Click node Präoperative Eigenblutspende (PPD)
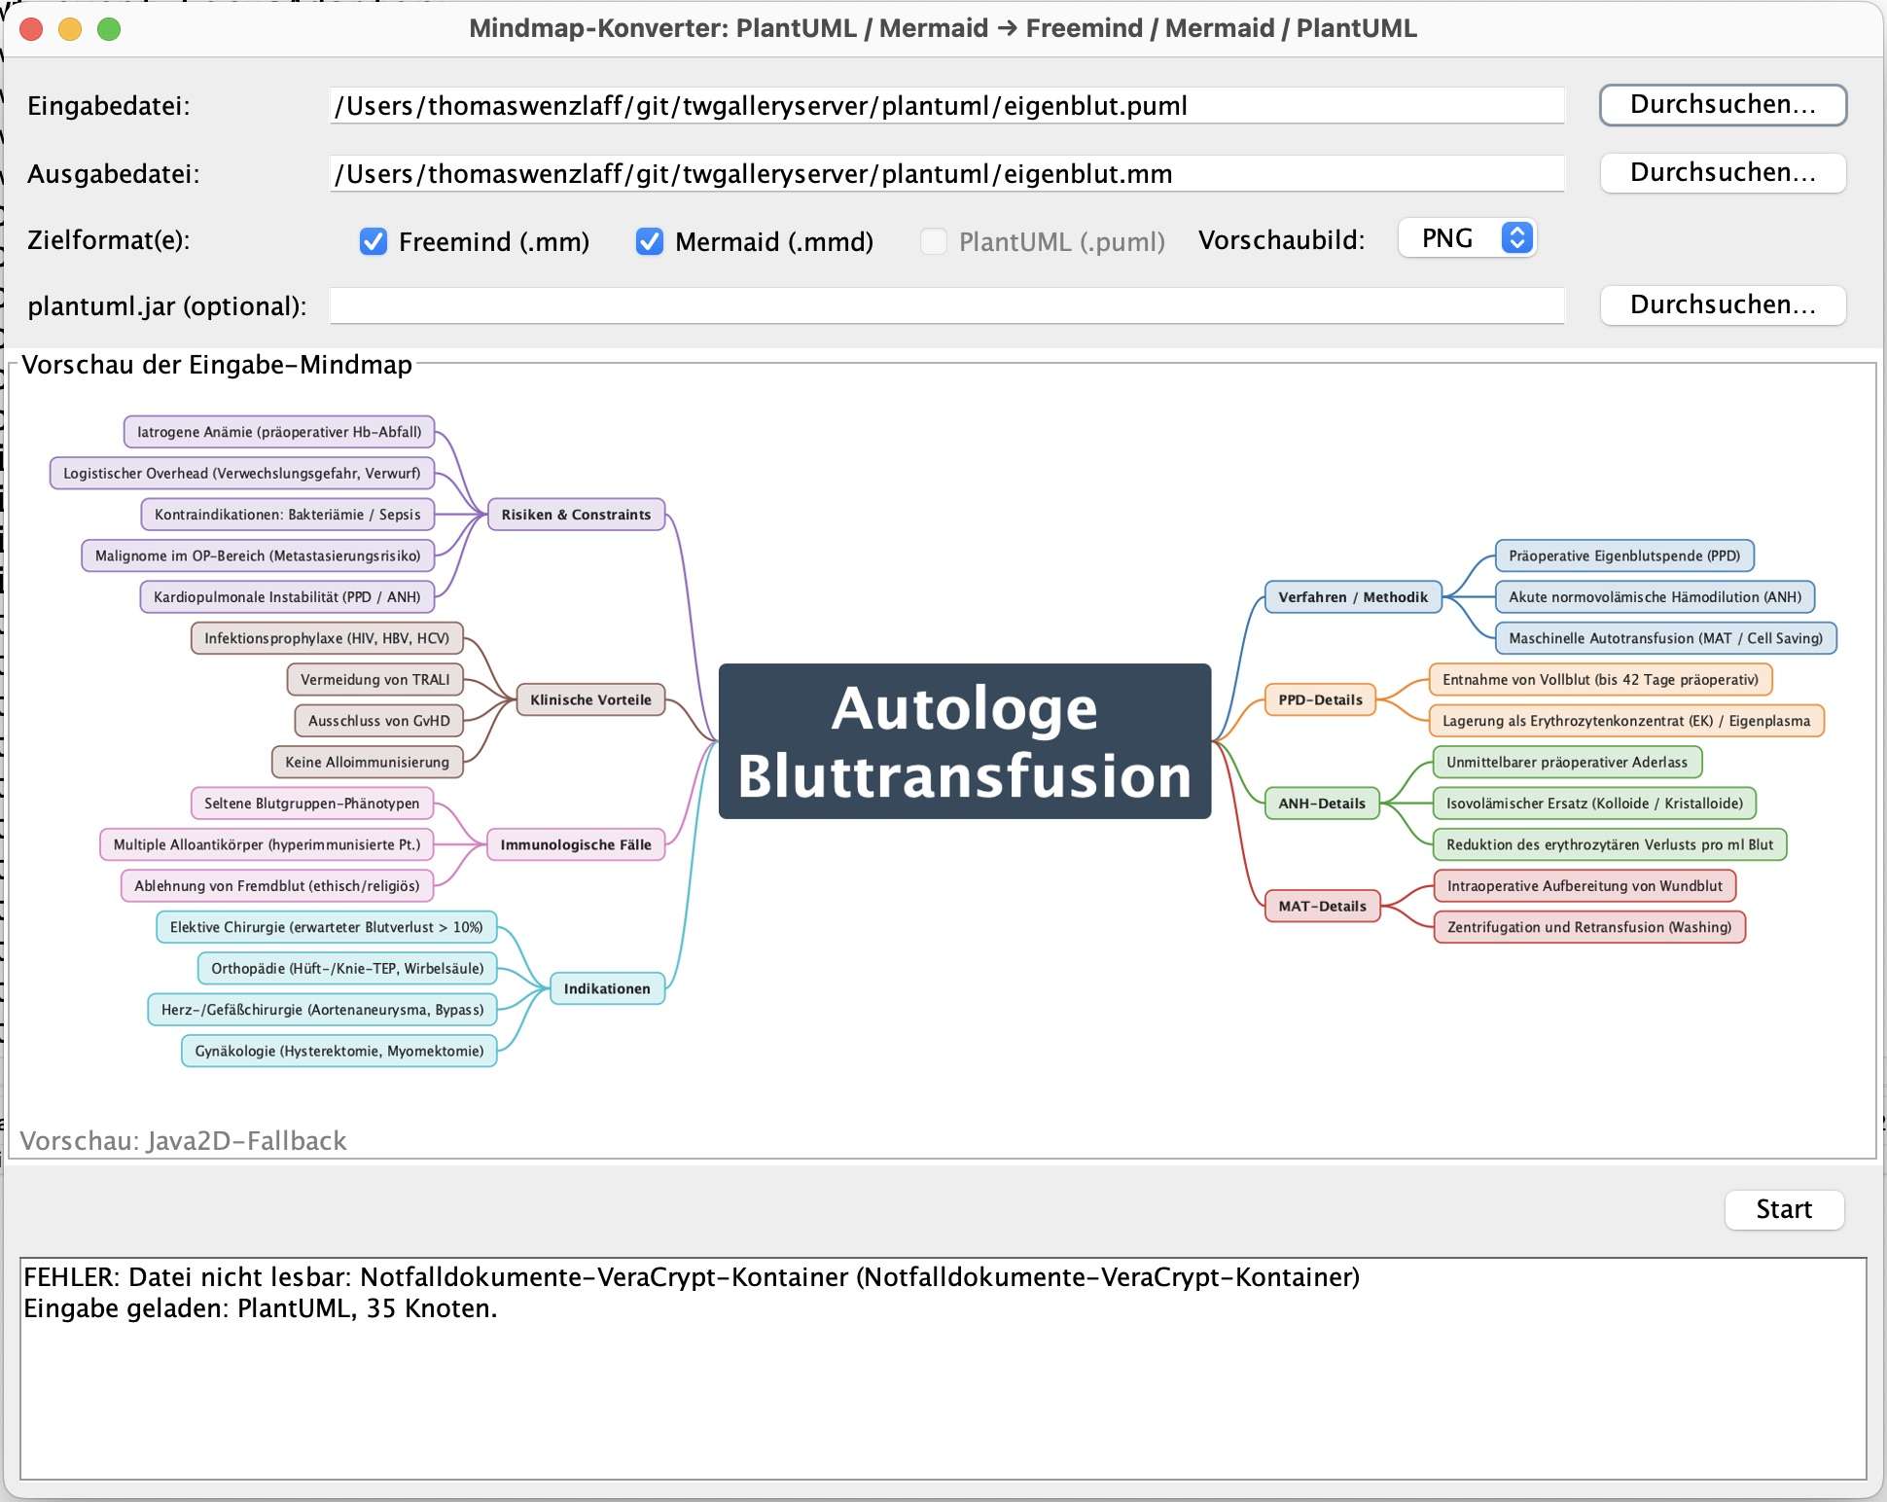The image size is (1887, 1502). click(1624, 555)
